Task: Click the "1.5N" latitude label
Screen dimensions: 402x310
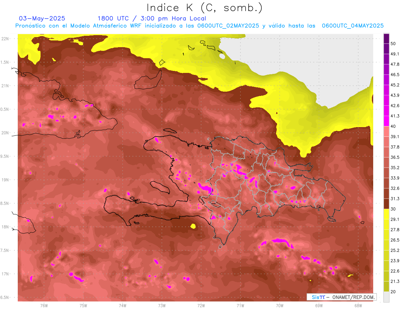Action: (5, 62)
